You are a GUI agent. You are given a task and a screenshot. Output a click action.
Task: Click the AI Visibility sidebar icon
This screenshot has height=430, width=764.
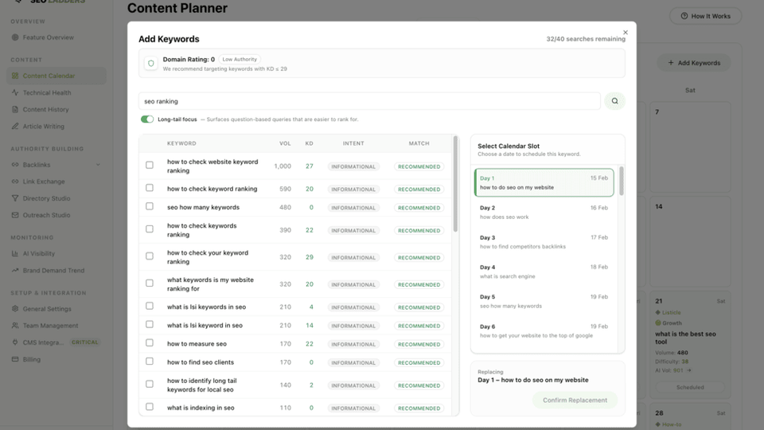click(x=15, y=254)
